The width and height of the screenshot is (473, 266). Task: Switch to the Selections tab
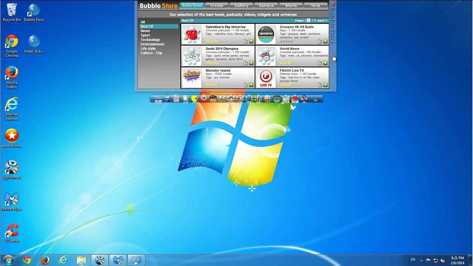(192, 6)
